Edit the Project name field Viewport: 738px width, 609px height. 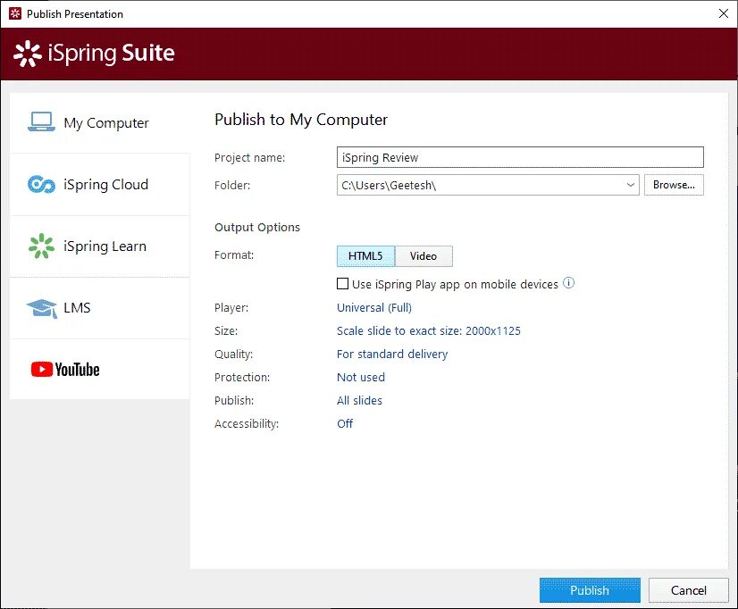(520, 157)
